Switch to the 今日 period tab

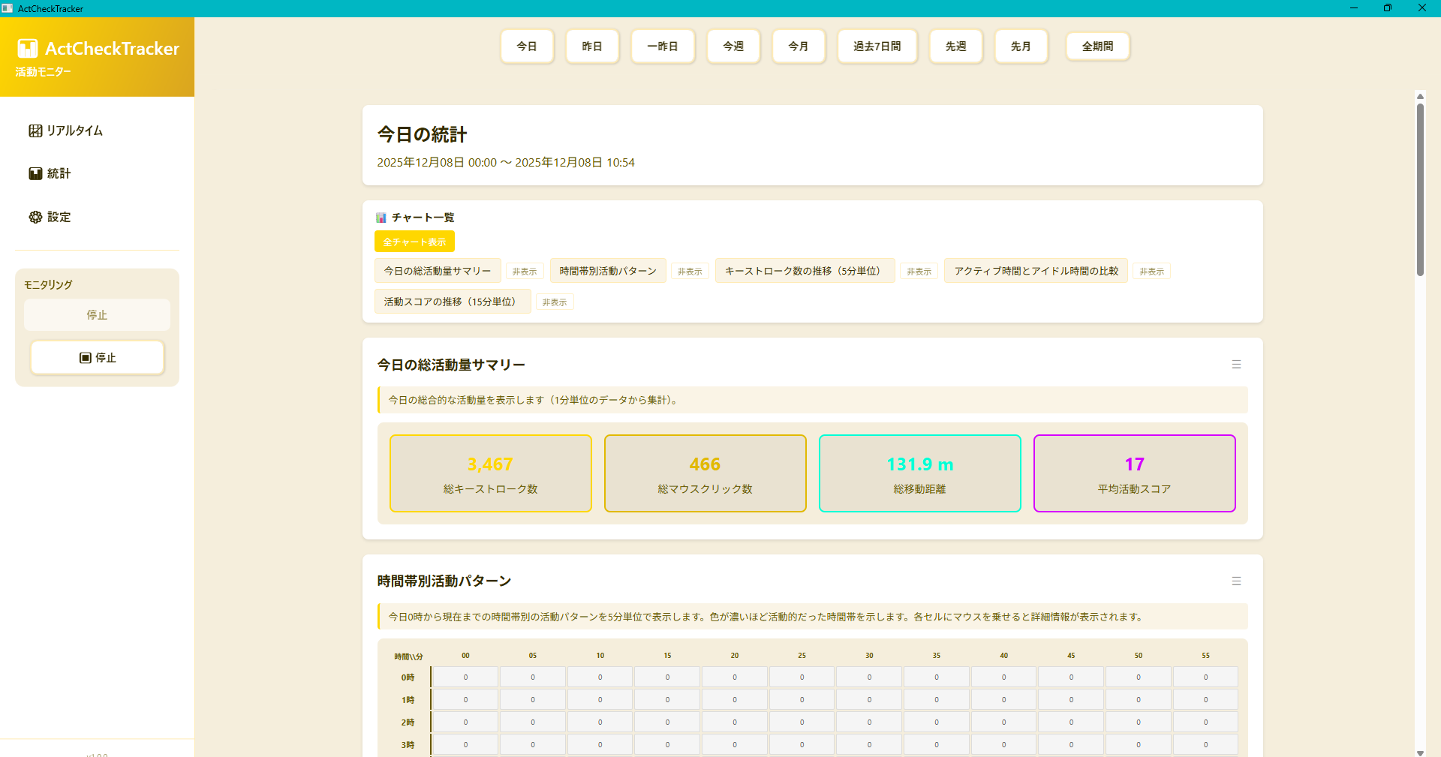(x=527, y=46)
